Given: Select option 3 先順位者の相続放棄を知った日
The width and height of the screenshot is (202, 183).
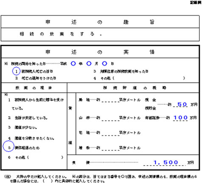Looking at the screenshot, I should [x=121, y=71].
